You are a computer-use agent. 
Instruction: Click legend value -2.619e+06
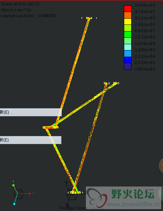point(144,63)
